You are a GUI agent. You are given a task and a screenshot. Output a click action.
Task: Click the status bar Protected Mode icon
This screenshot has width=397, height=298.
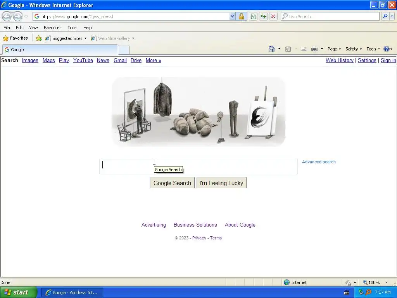point(349,282)
